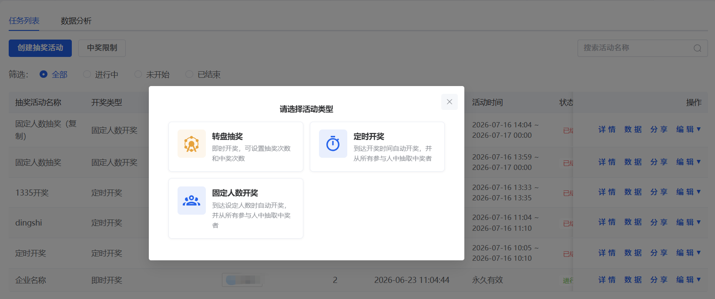Image resolution: width=715 pixels, height=299 pixels.
Task: Select the 固定人数开奖 people icon
Action: (x=191, y=200)
